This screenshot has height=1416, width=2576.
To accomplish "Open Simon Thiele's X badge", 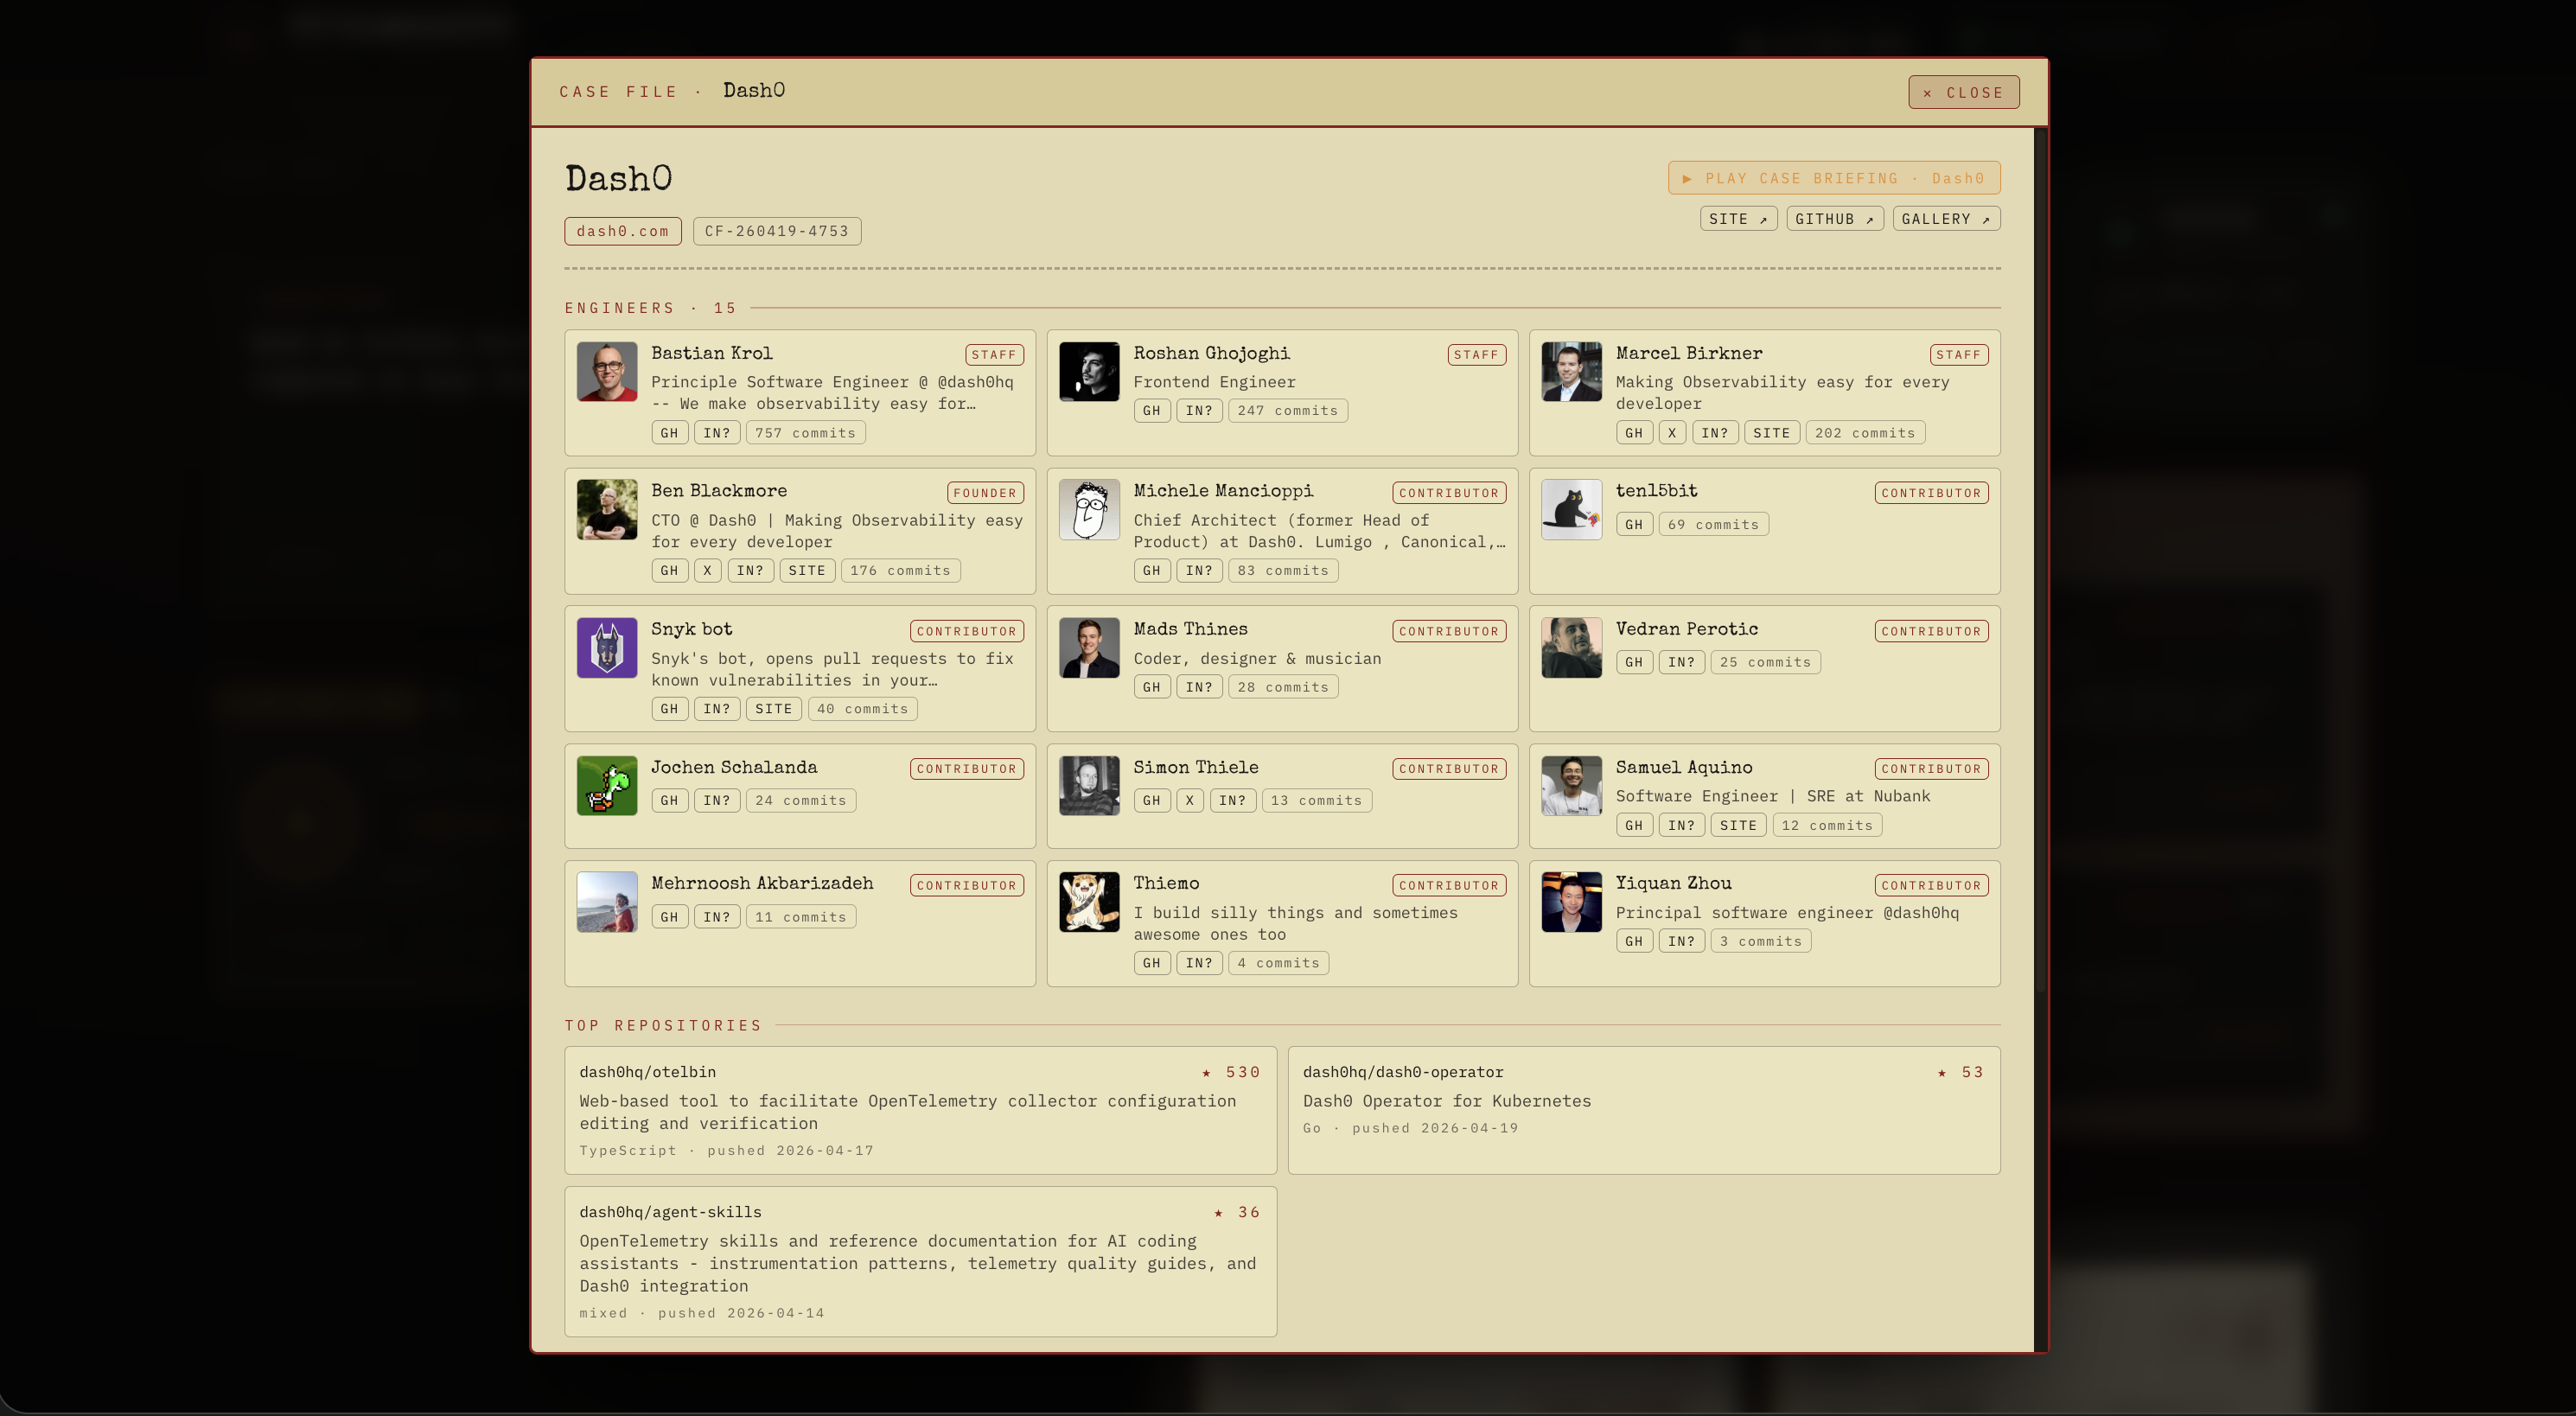I will pos(1189,801).
